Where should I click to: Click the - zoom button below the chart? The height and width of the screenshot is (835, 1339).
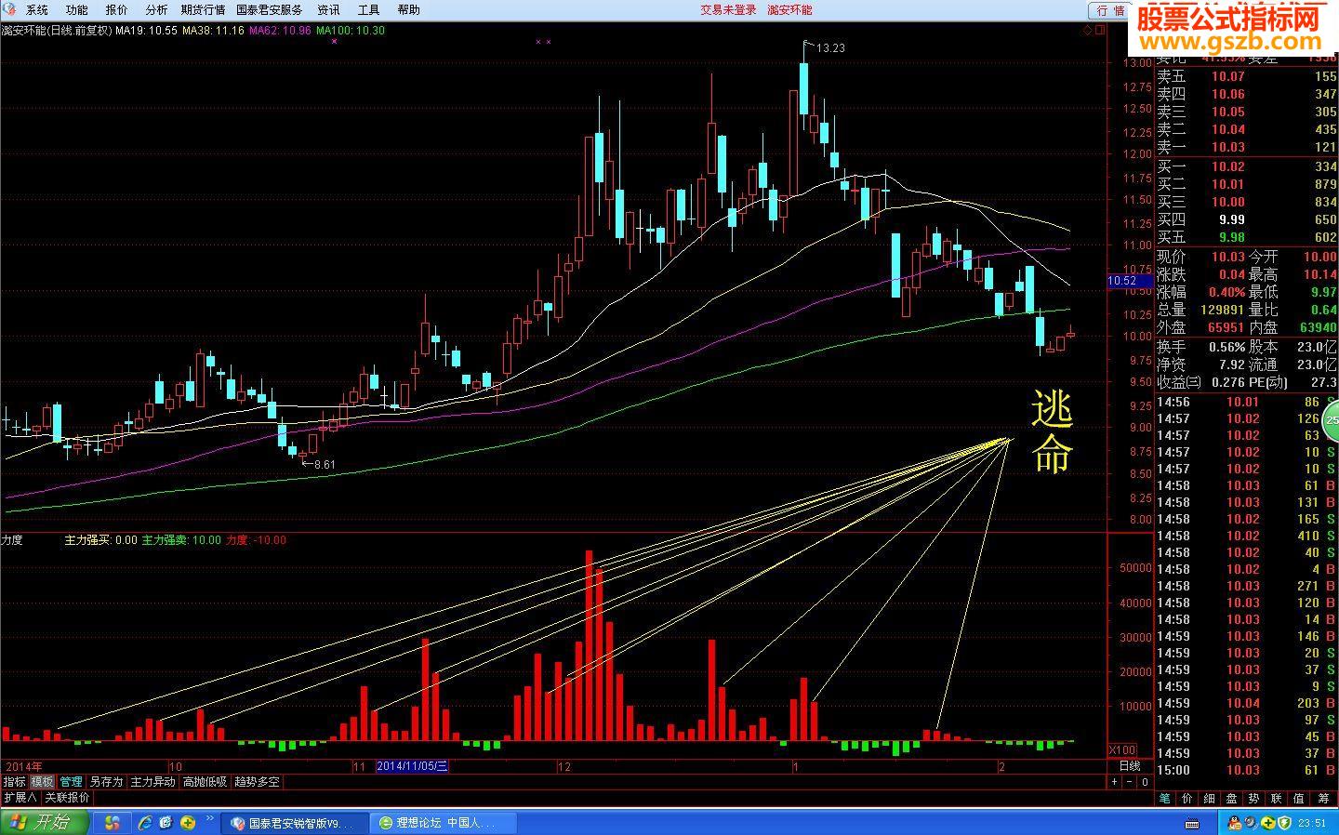point(1130,782)
